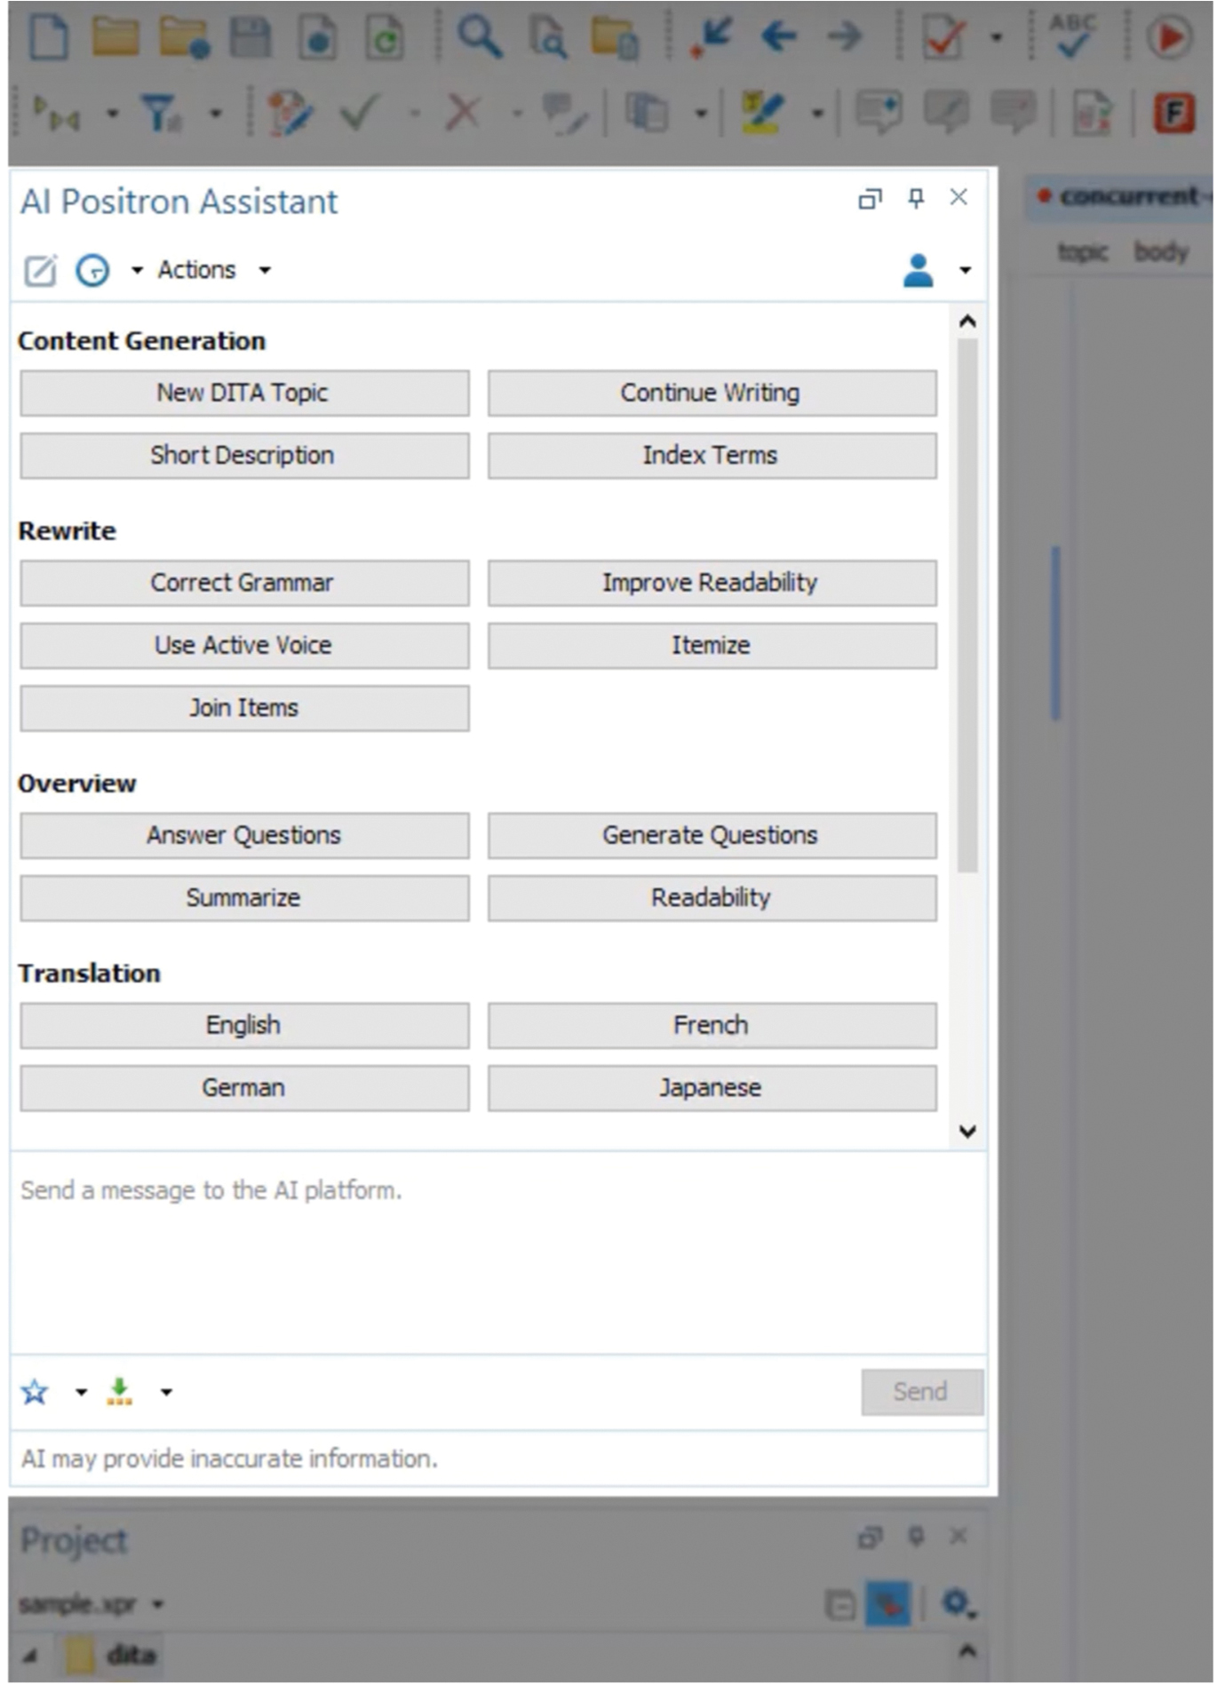This screenshot has width=1217, height=1685.
Task: Click the Save floppy disk icon
Action: [251, 37]
